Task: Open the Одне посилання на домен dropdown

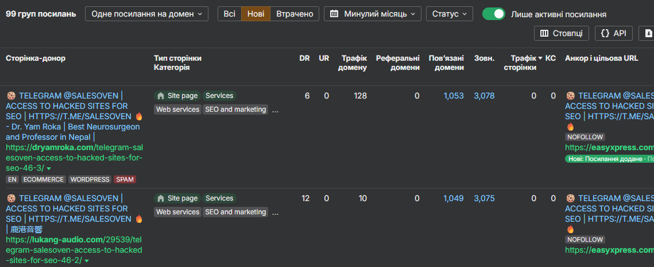Action: 146,14
